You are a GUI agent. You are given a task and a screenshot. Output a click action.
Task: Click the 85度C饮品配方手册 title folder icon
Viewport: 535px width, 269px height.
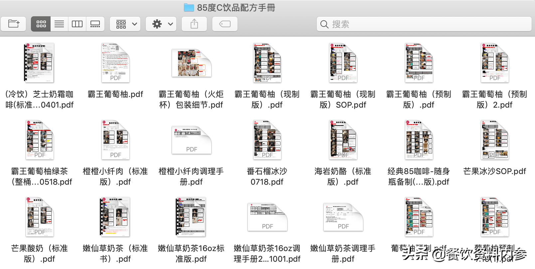coord(189,7)
